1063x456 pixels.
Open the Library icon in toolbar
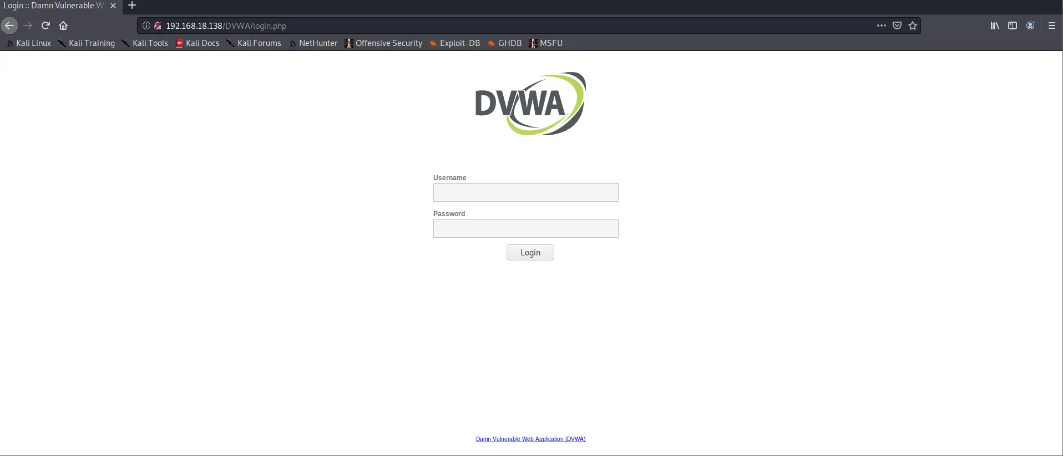[x=995, y=25]
